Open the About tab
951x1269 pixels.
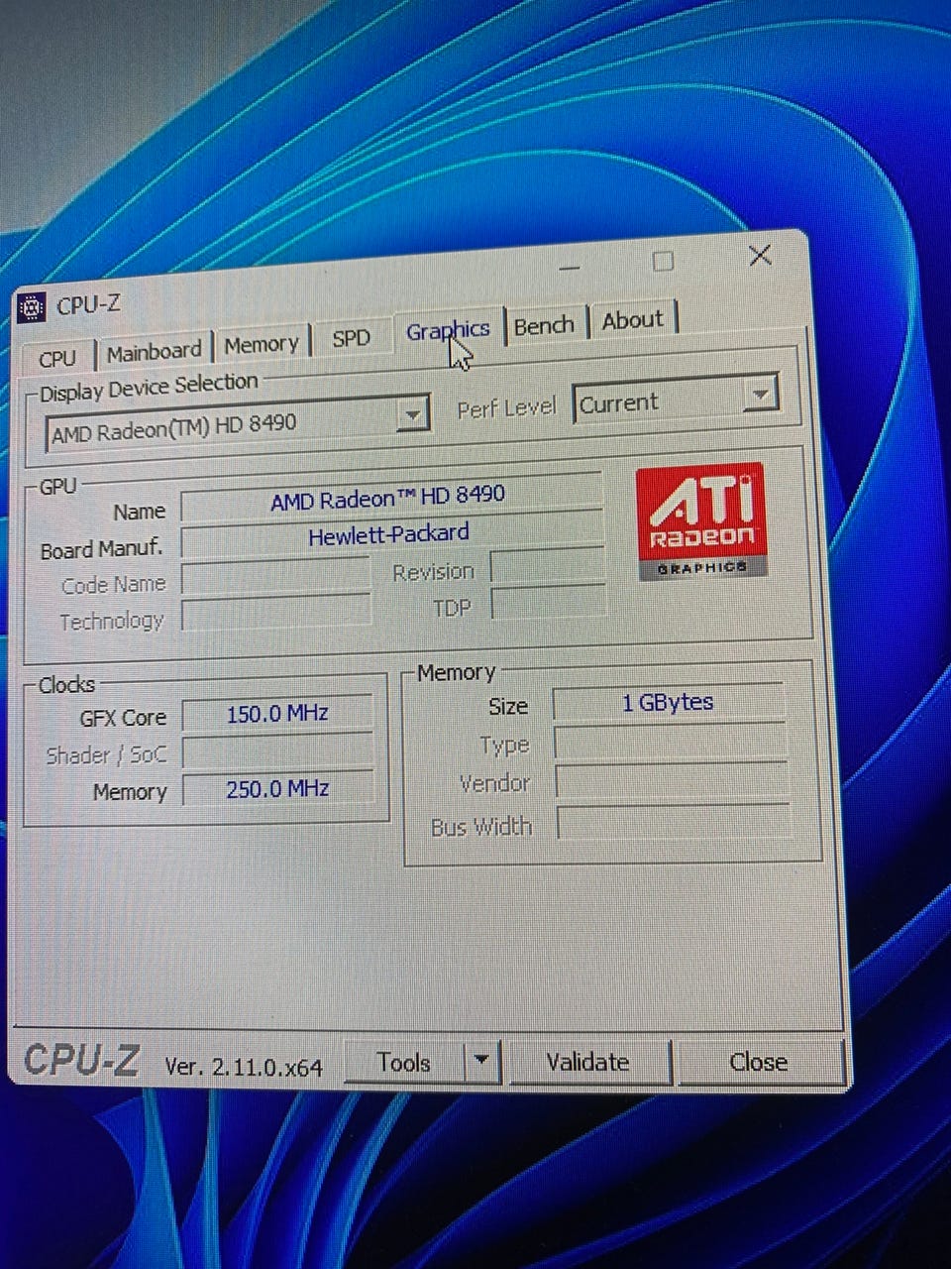point(632,320)
